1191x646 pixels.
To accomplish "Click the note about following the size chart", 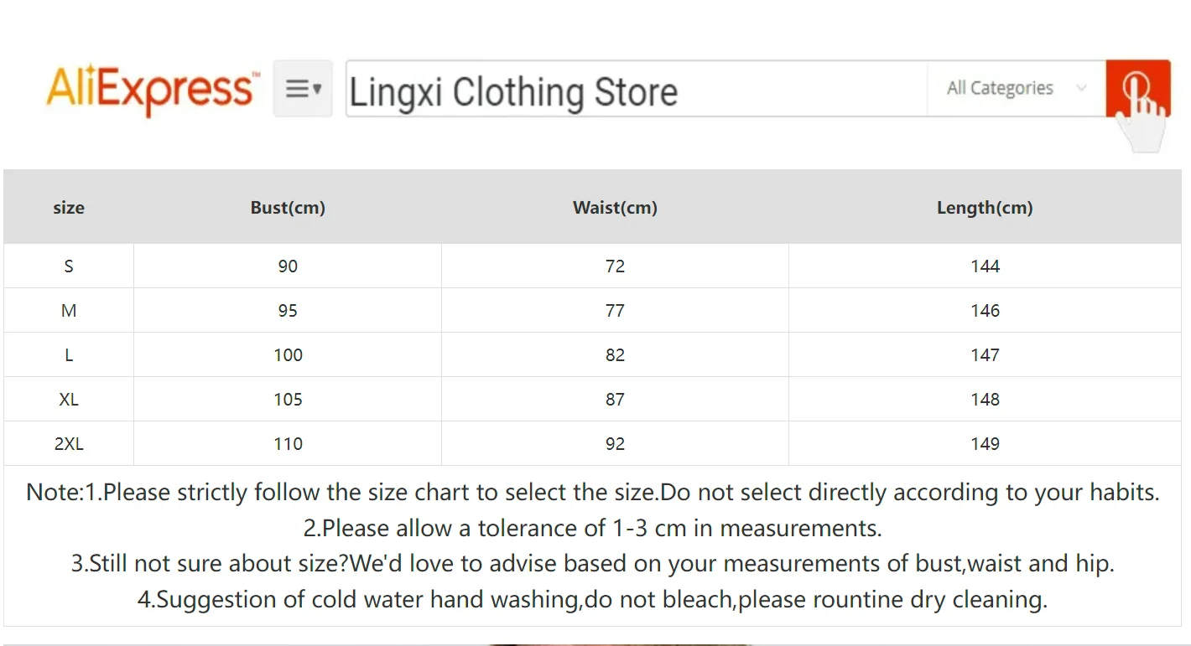I will click(x=592, y=492).
